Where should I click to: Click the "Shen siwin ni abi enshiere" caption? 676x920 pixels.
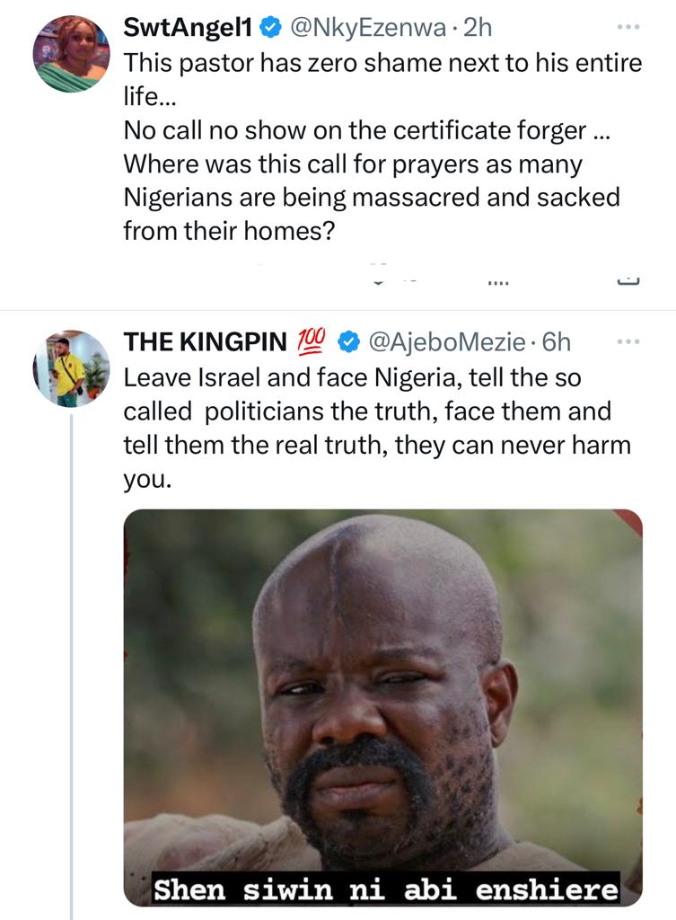386,889
